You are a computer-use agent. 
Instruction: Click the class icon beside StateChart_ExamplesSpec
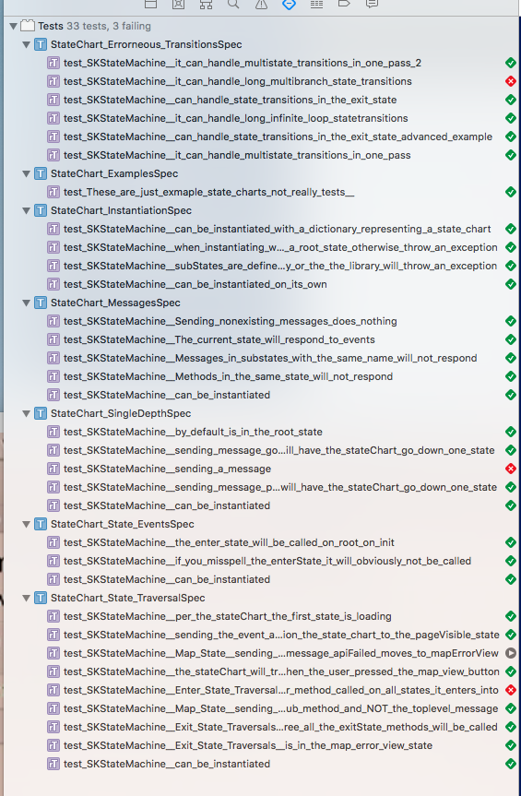(x=41, y=173)
